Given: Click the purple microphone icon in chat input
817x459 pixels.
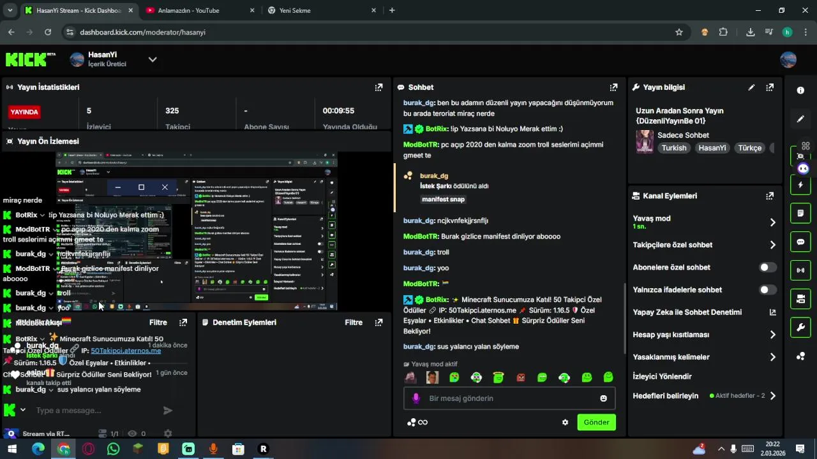Looking at the screenshot, I should 416,398.
